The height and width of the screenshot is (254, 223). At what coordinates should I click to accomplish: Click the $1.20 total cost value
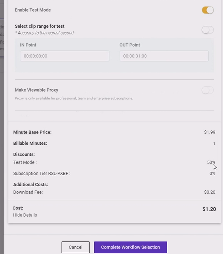click(x=209, y=209)
